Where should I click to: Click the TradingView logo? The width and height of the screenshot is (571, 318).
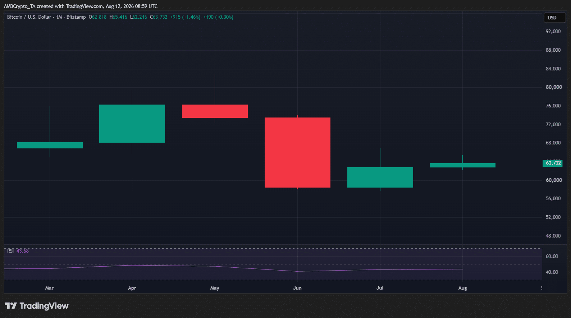coord(36,306)
